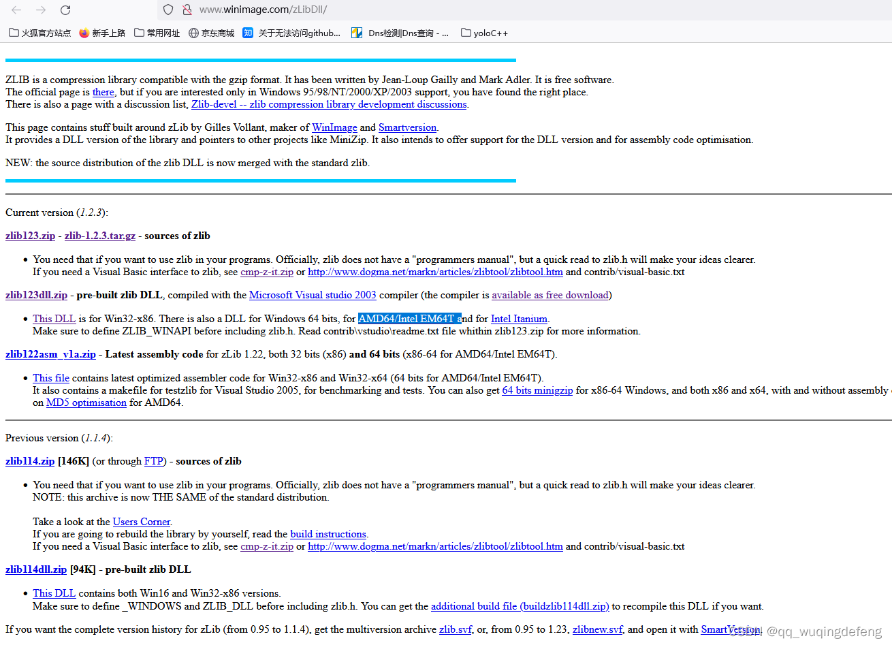The height and width of the screenshot is (645, 892).
Task: Follow the WinImage link
Action: pos(334,127)
